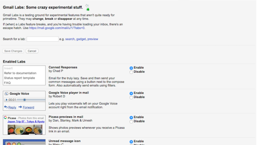Click the Reply link in Google Voice preview

tap(12, 107)
